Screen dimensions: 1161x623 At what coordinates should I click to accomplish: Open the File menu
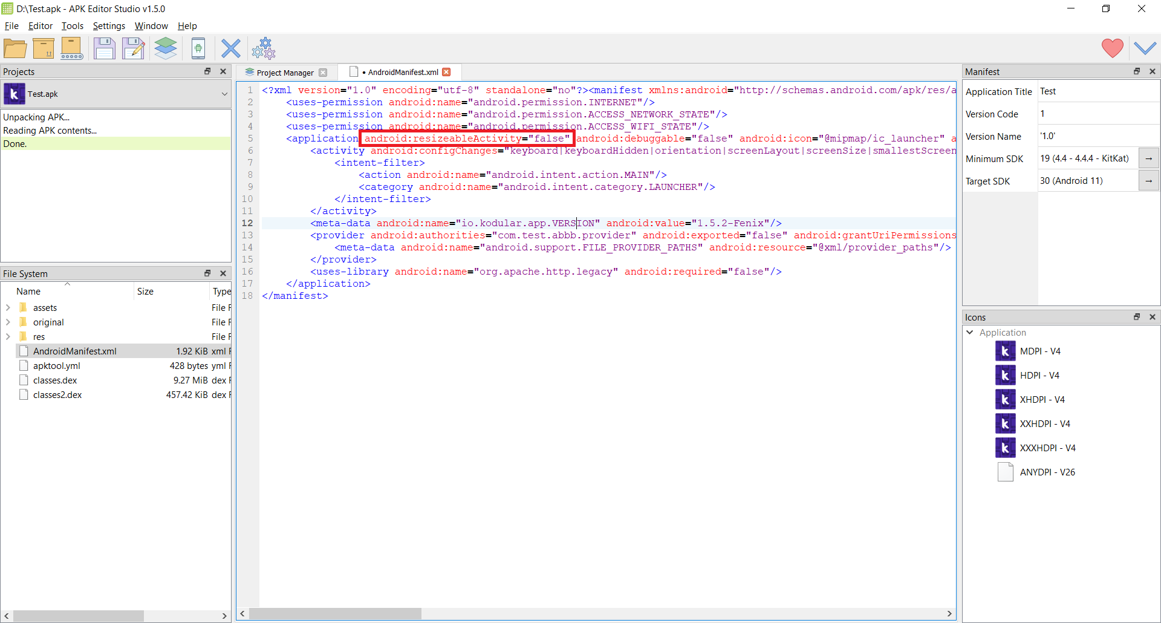(11, 26)
